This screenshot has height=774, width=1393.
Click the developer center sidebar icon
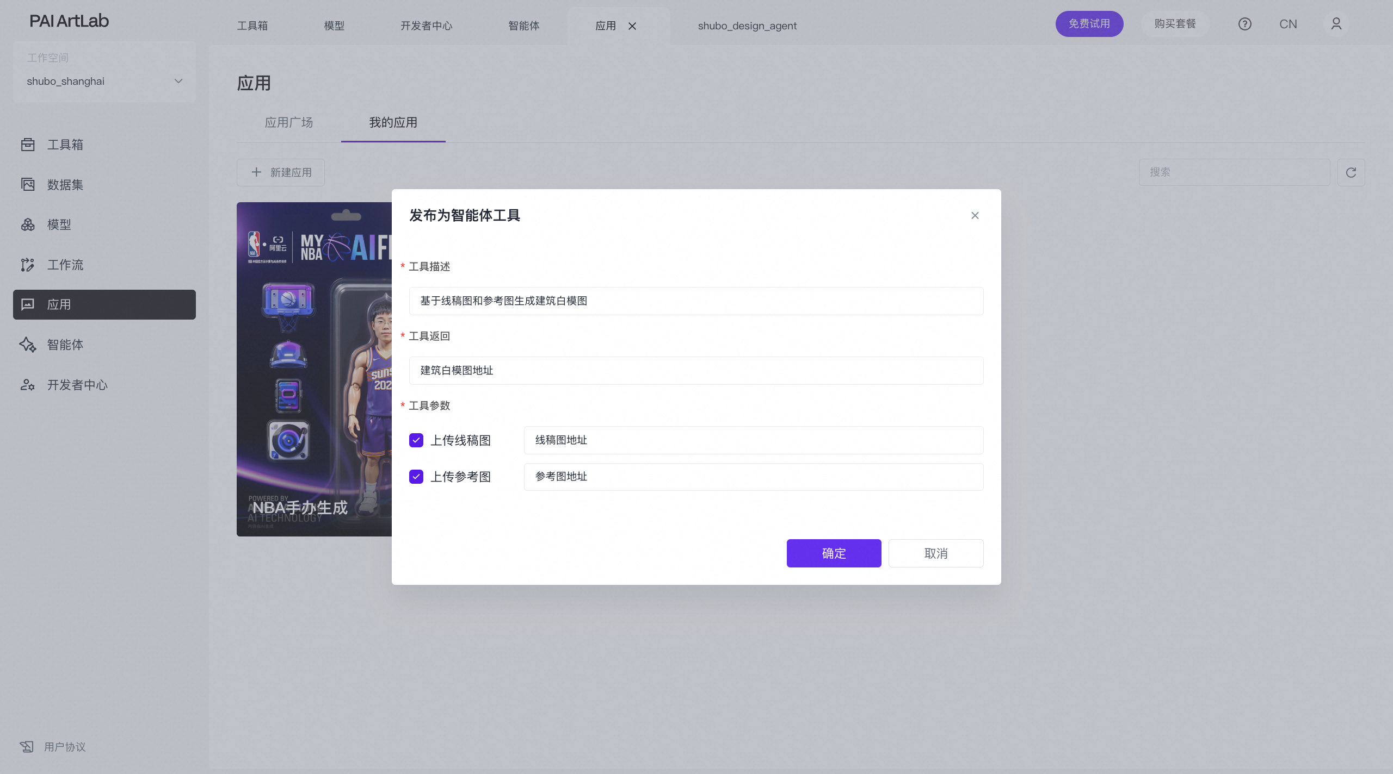pyautogui.click(x=28, y=385)
